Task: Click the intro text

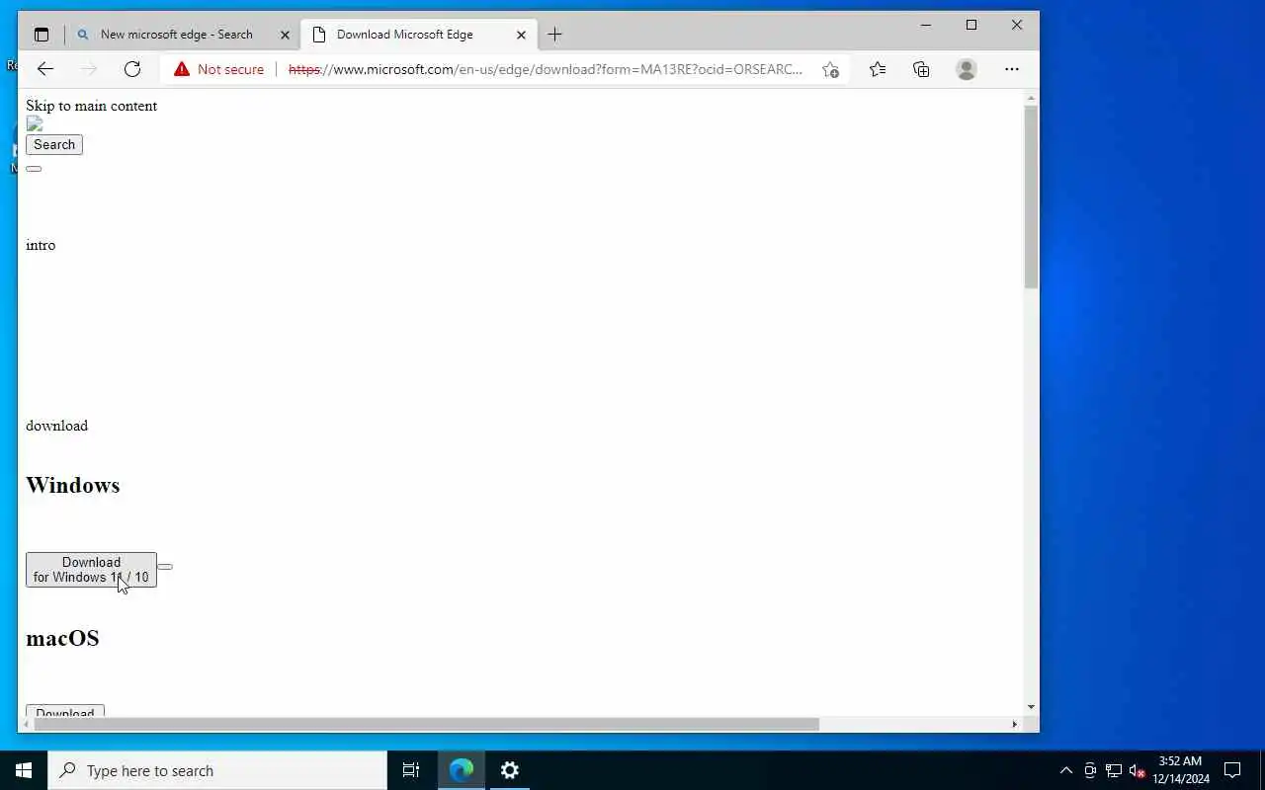Action: (x=41, y=245)
